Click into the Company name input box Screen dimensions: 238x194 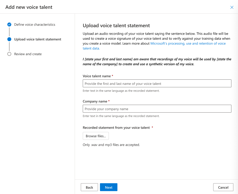tap(157, 109)
